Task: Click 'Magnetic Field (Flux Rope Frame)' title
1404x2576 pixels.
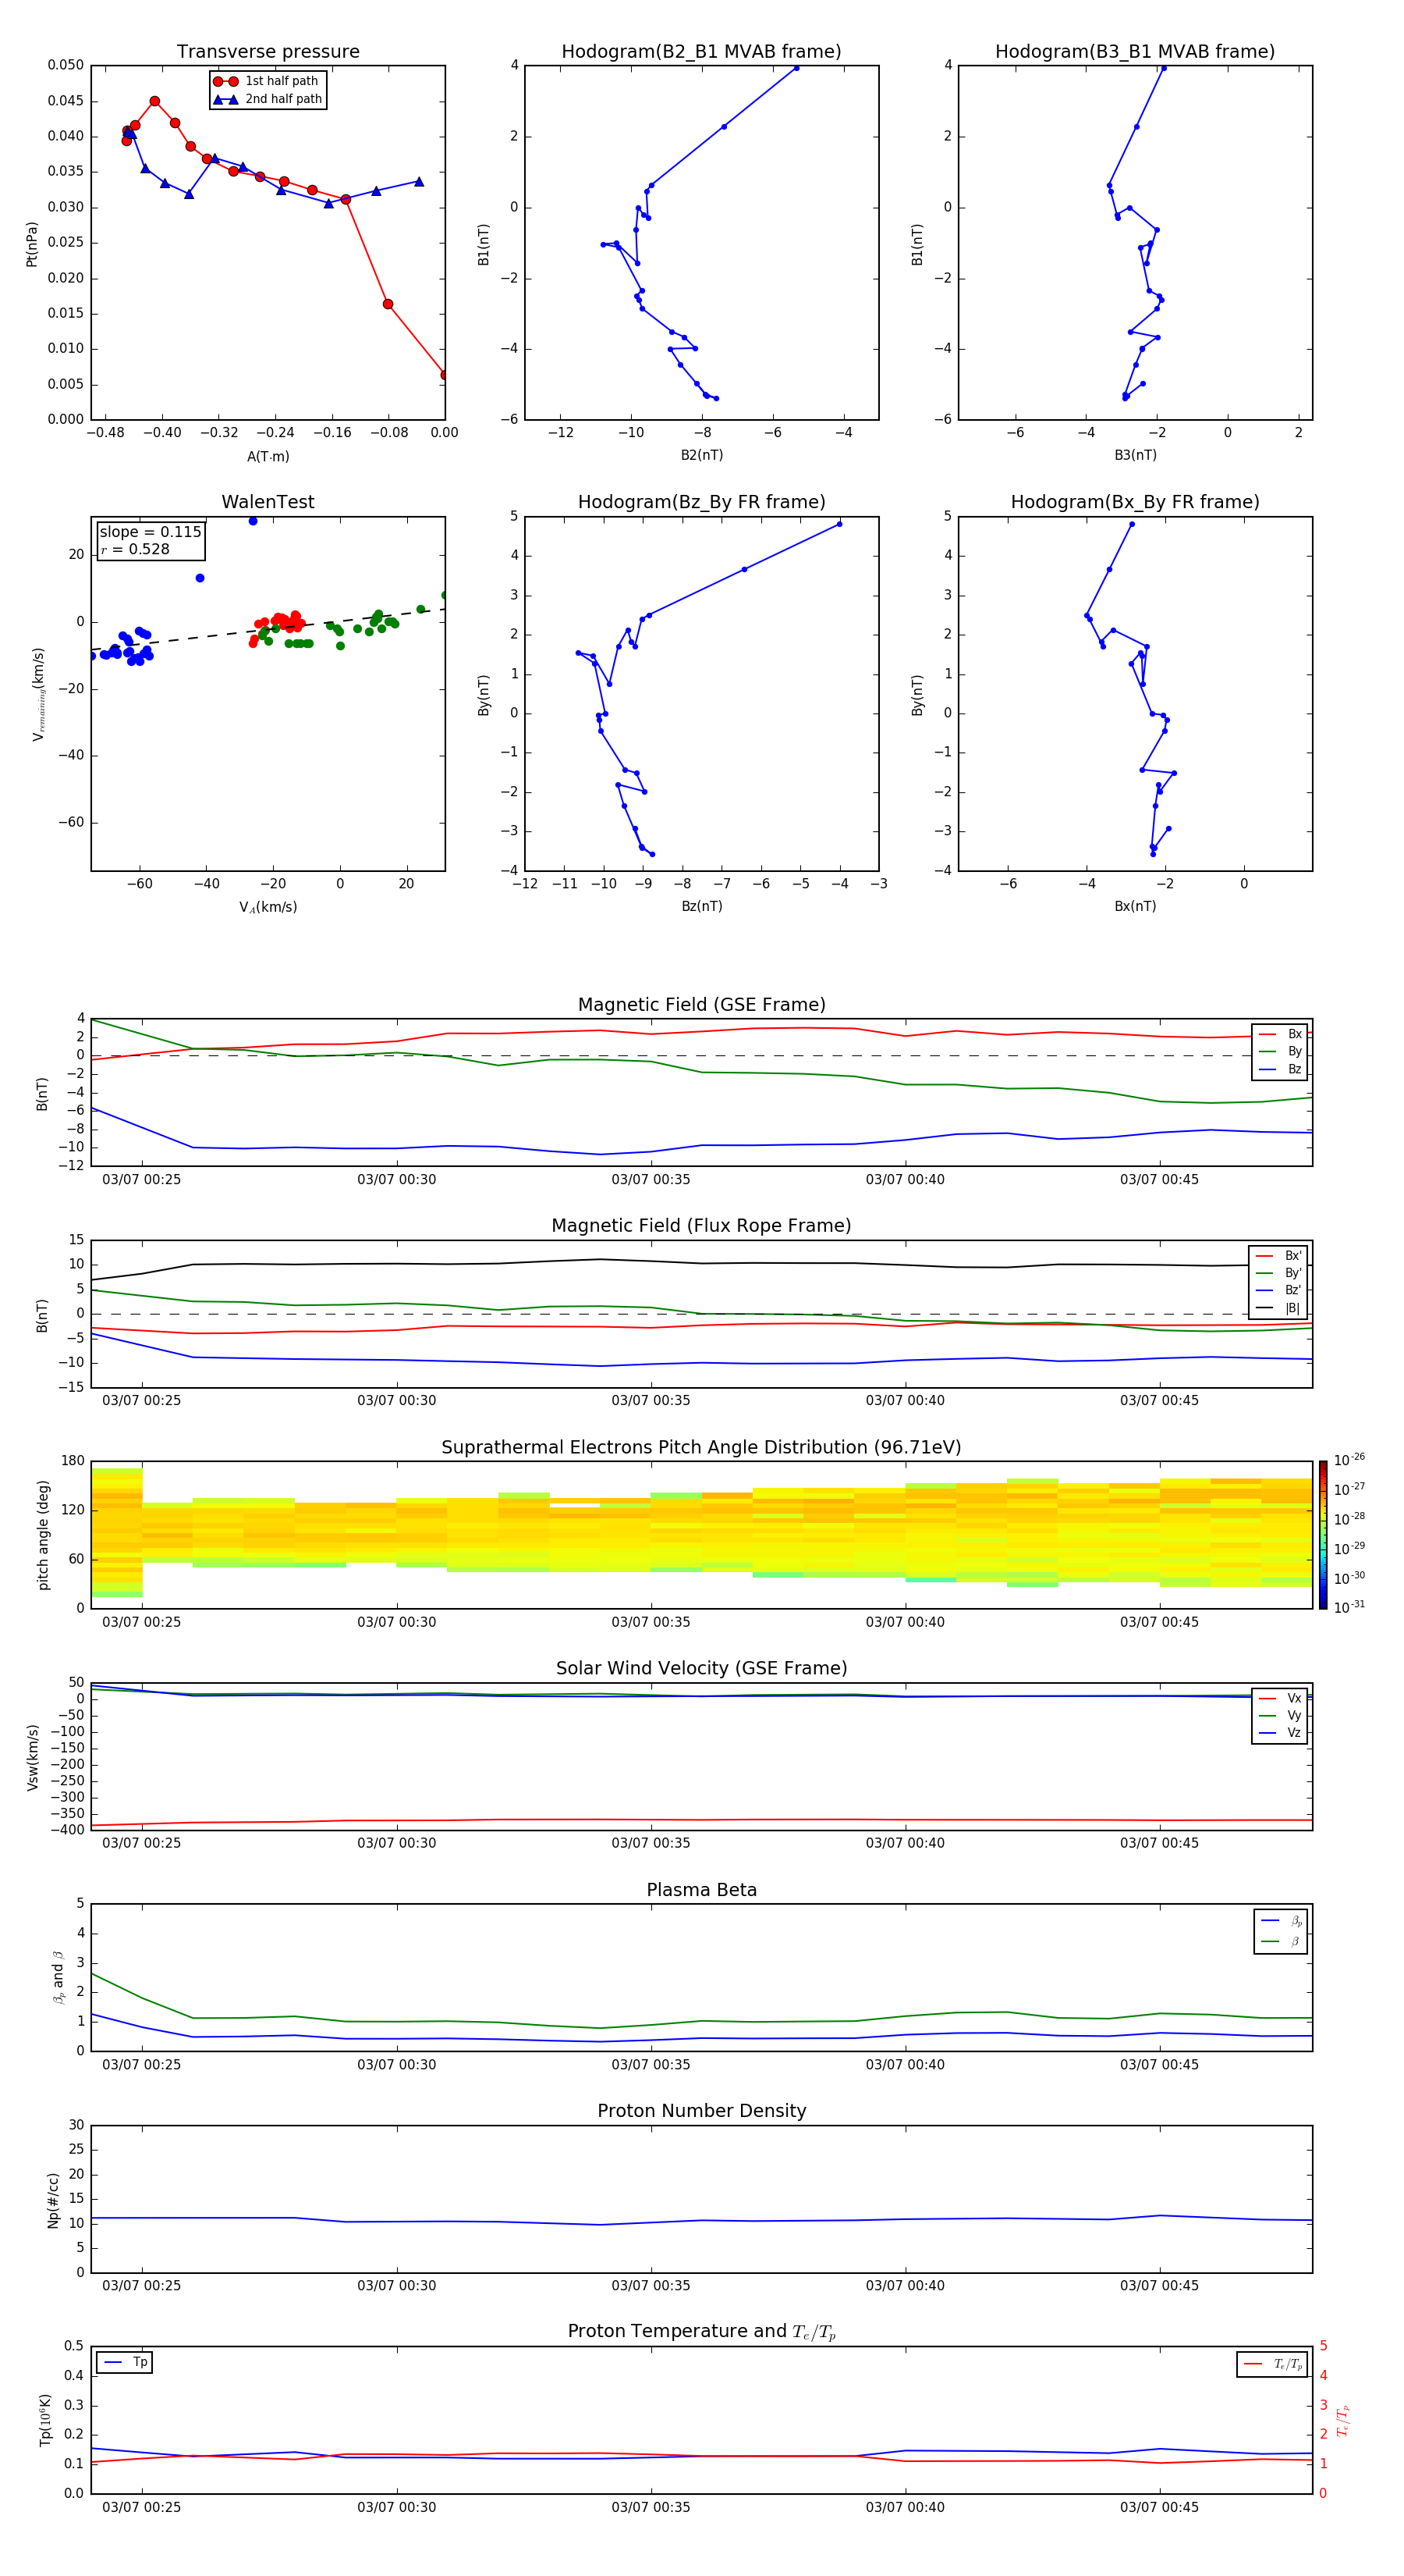Action: point(701,1226)
